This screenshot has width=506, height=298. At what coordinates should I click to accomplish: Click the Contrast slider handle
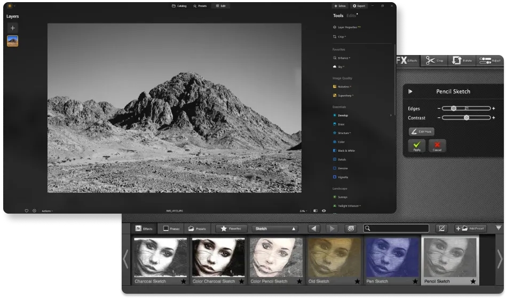(x=466, y=117)
